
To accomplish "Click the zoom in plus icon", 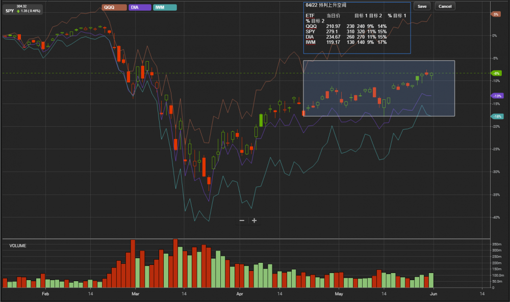I will [254, 221].
